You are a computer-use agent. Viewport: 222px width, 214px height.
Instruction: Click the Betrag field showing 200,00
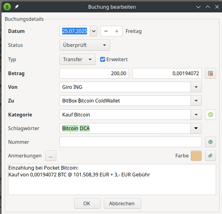(x=94, y=73)
